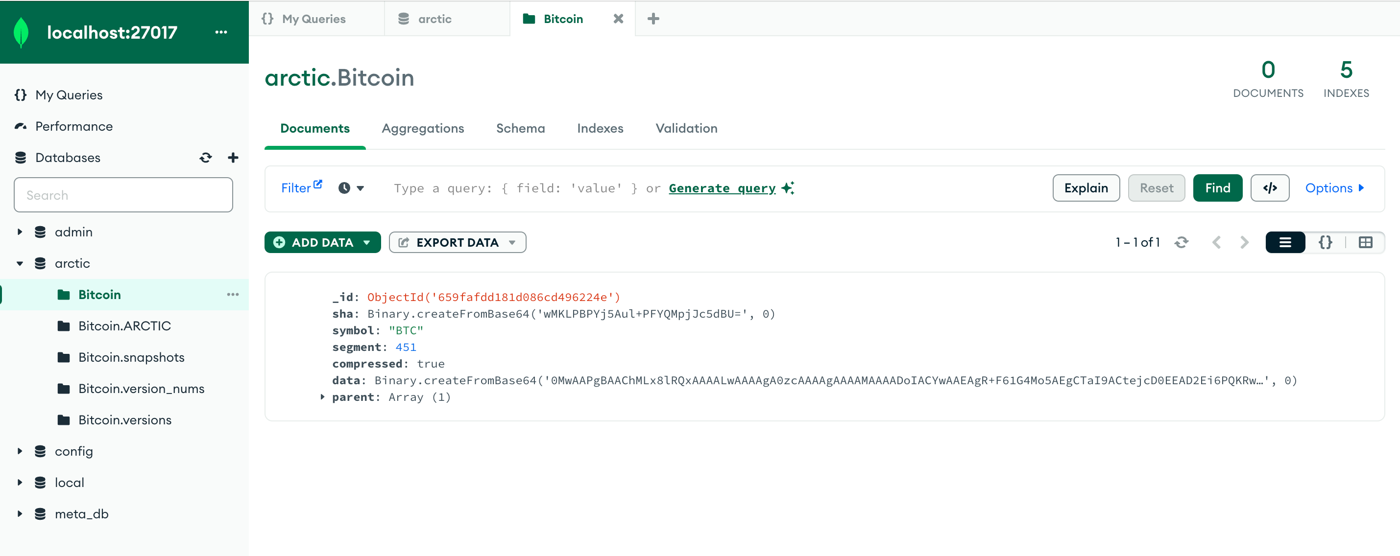Switch to table view of documents
The image size is (1400, 556).
pos(1365,242)
